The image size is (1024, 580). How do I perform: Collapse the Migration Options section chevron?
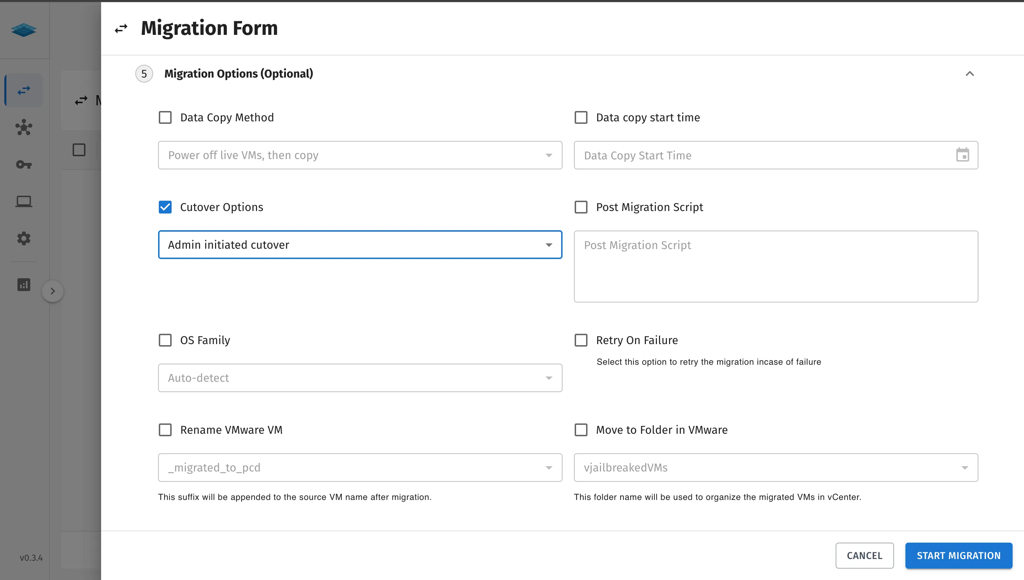970,74
